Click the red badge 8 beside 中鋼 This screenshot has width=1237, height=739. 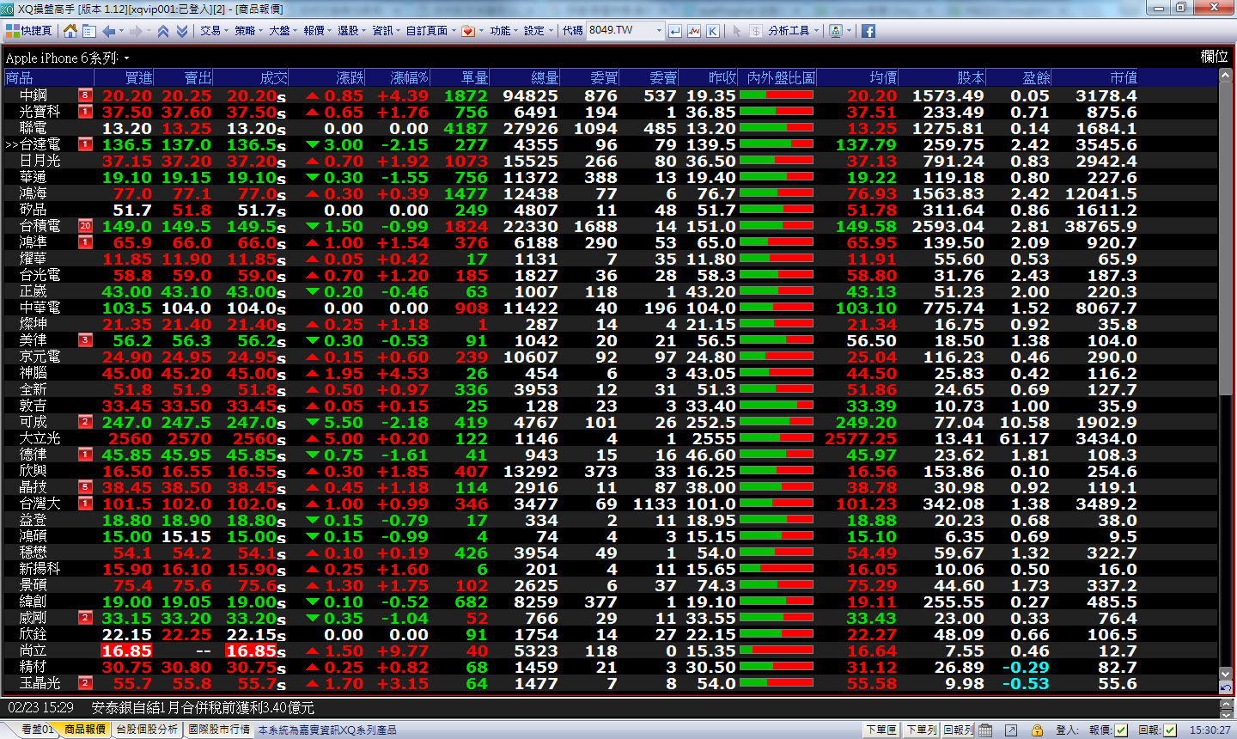pyautogui.click(x=85, y=95)
